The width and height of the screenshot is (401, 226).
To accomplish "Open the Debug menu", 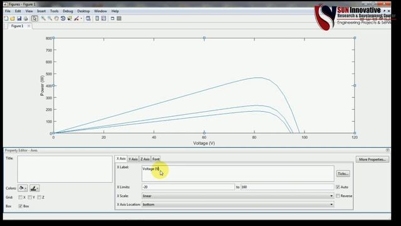I will (x=68, y=11).
